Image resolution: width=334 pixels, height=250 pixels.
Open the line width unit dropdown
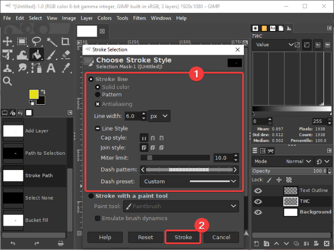(x=159, y=116)
